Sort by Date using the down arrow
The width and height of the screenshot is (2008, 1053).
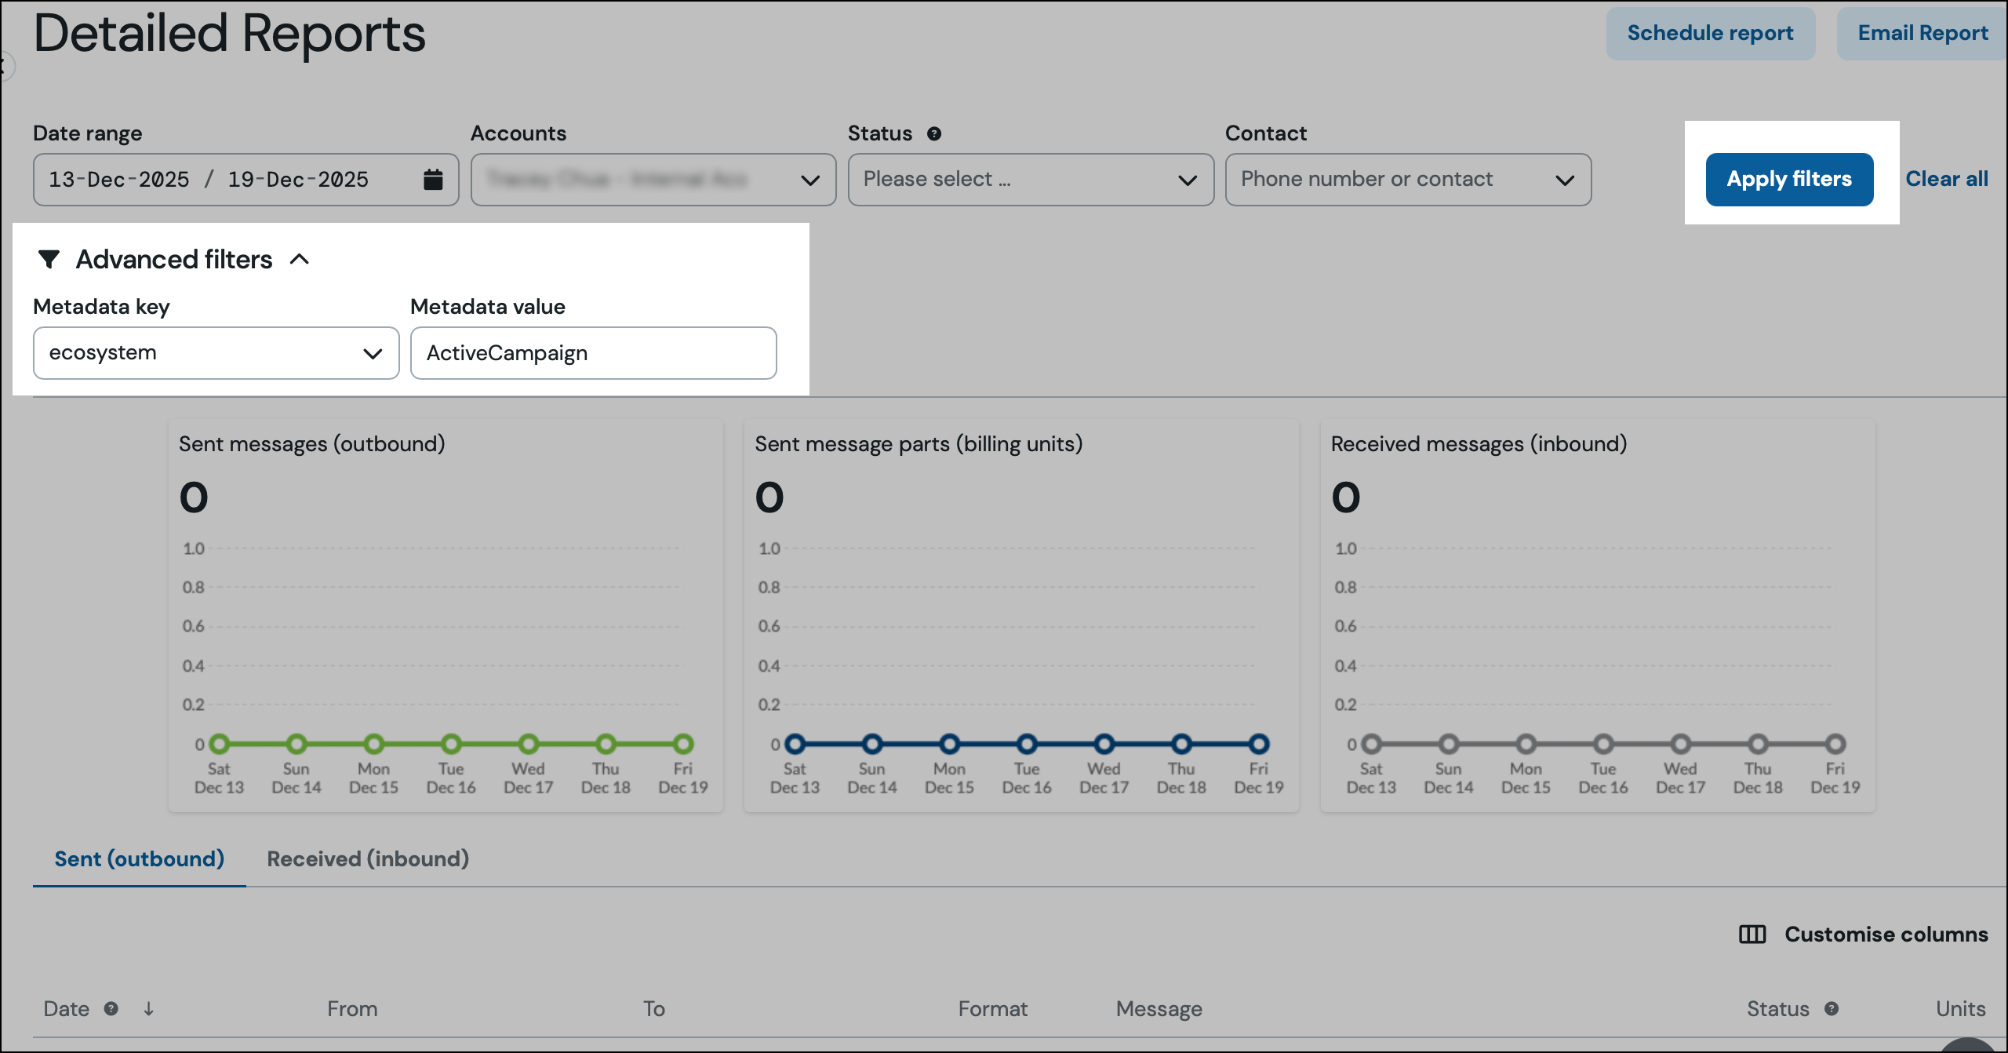pos(148,1008)
